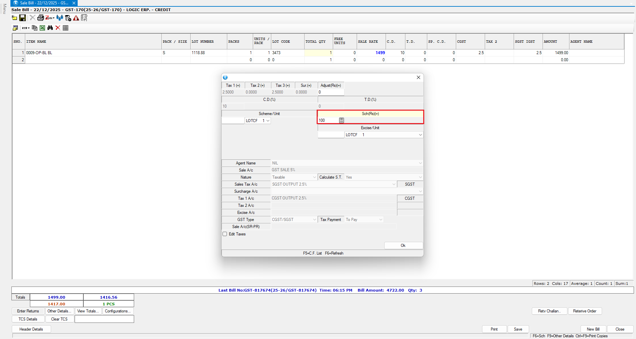Screen dimensions: 636x339
Task: Click the floppy disk save icon
Action: pos(23,18)
